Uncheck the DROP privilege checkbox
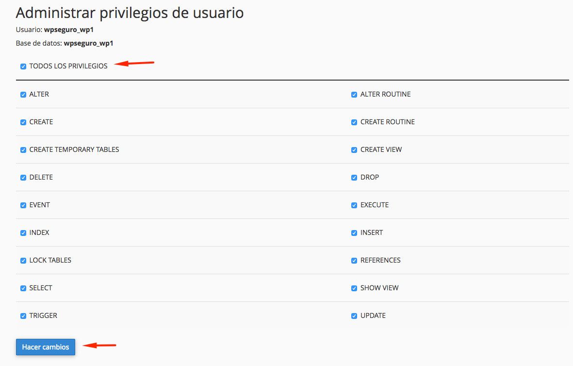573x366 pixels. tap(354, 178)
